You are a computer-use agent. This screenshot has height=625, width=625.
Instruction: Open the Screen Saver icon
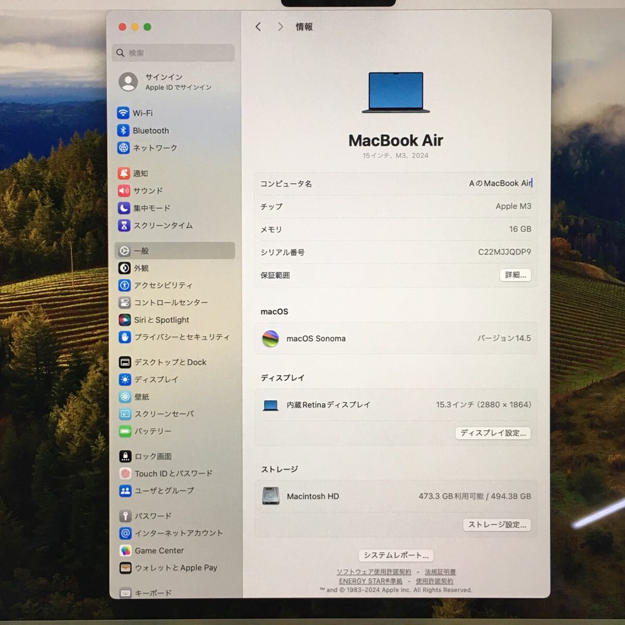126,414
